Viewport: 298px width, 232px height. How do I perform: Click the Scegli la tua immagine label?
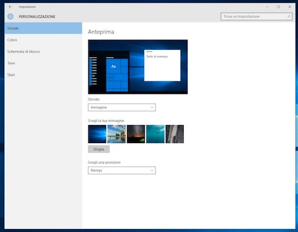(106, 121)
